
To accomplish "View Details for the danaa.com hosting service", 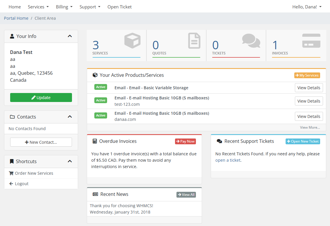I will tap(309, 116).
